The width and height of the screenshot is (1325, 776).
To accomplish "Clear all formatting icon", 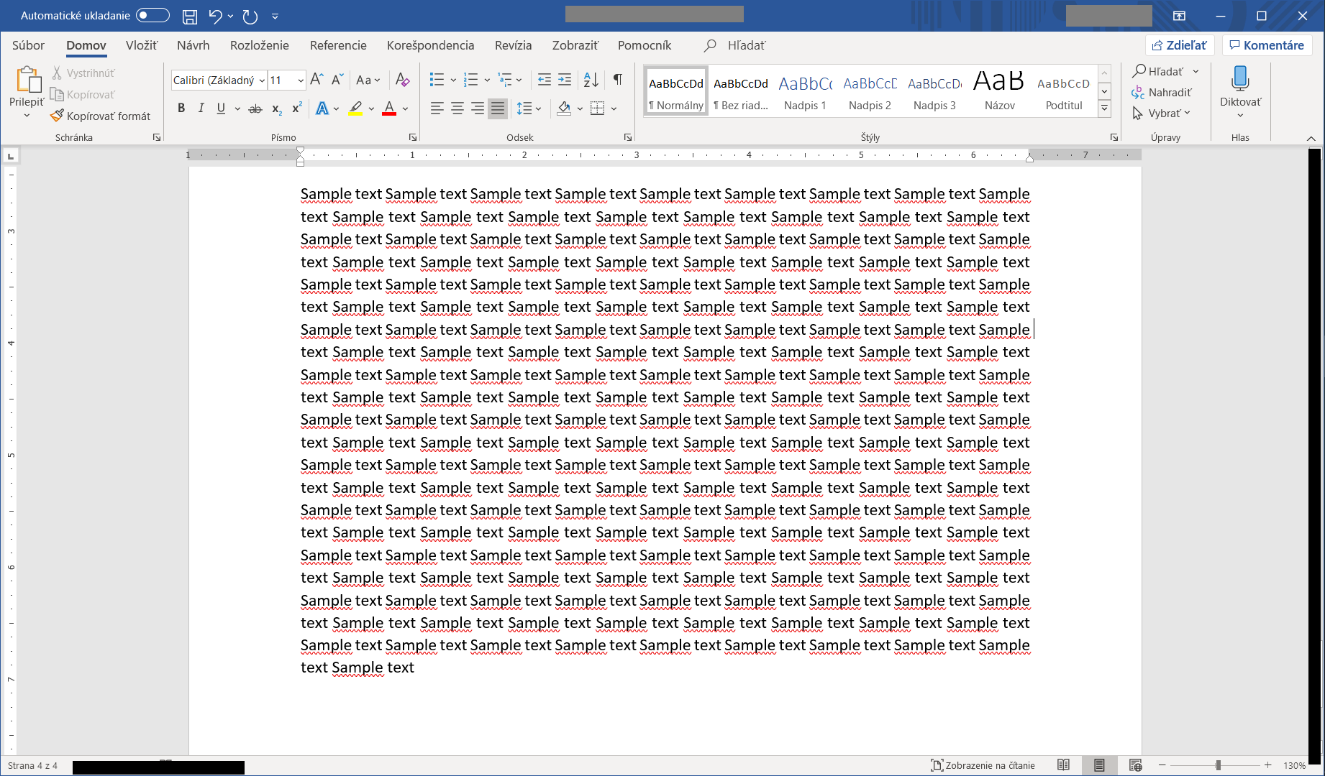I will click(x=403, y=80).
